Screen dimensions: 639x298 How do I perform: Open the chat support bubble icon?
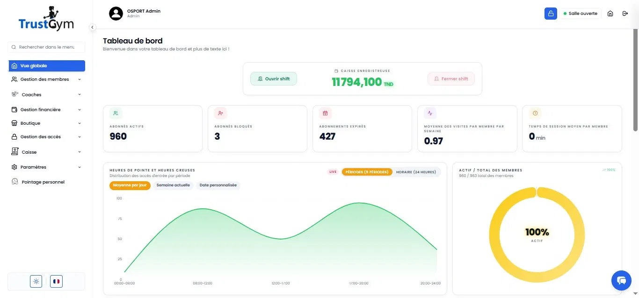(x=621, y=280)
